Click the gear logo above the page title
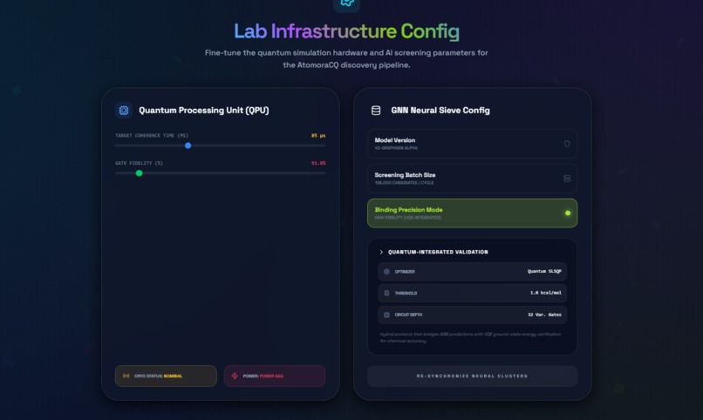 [x=346, y=3]
